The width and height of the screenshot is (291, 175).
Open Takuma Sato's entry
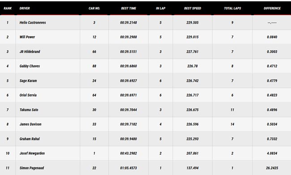pyautogui.click(x=29, y=110)
